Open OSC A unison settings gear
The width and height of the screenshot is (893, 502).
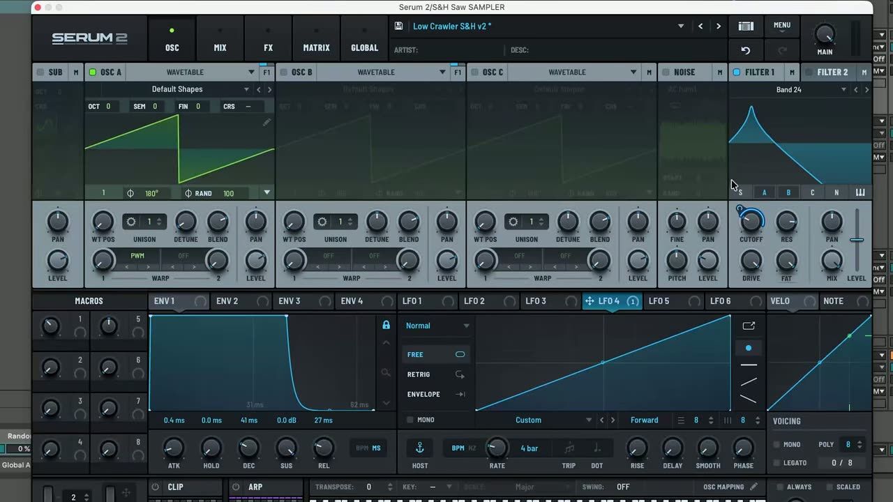click(x=130, y=222)
